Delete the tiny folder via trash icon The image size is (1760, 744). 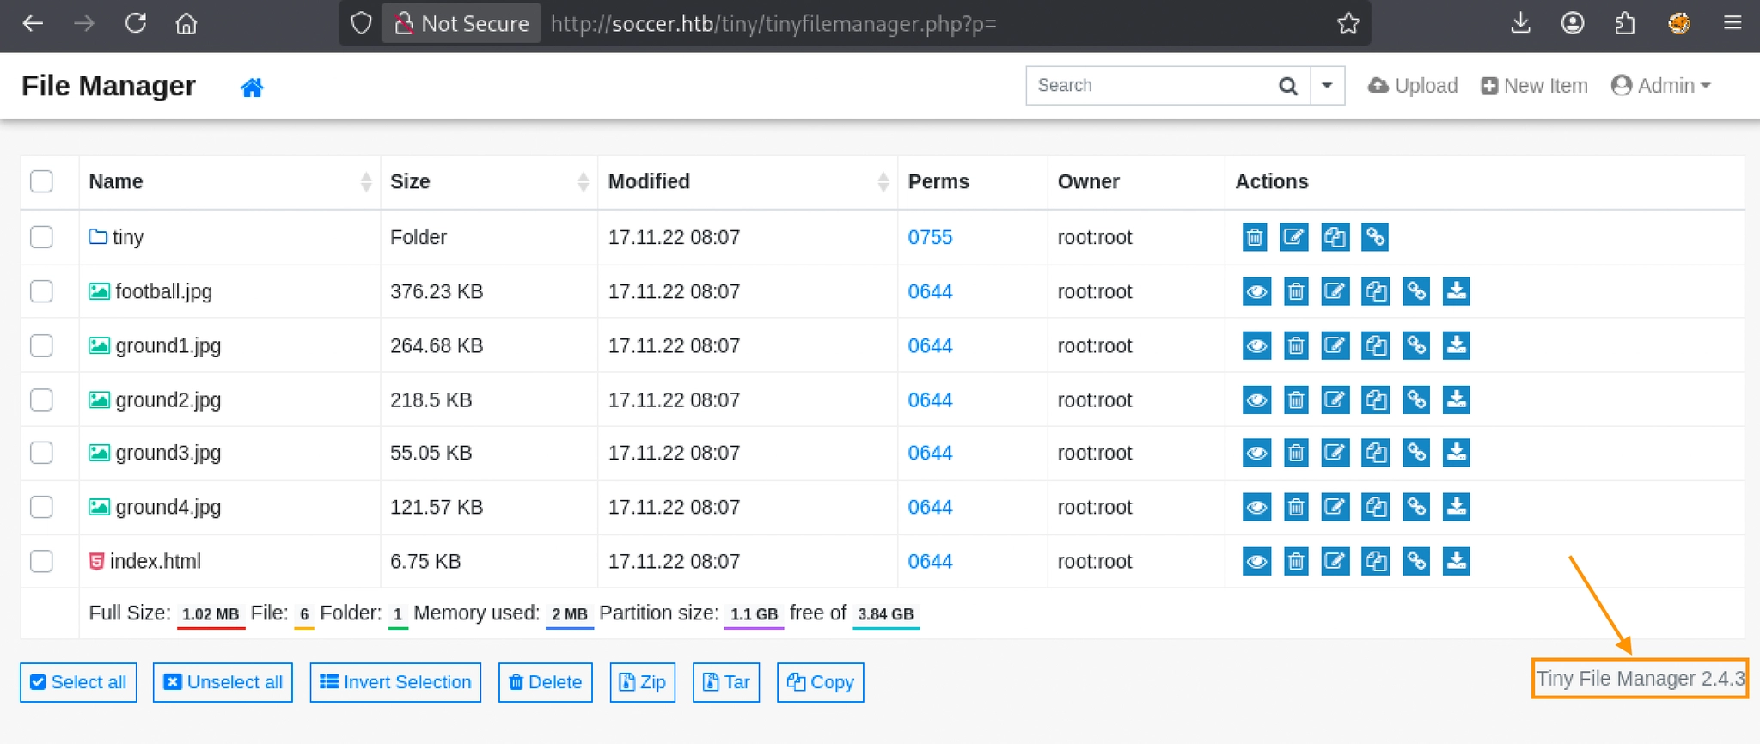pyautogui.click(x=1255, y=237)
